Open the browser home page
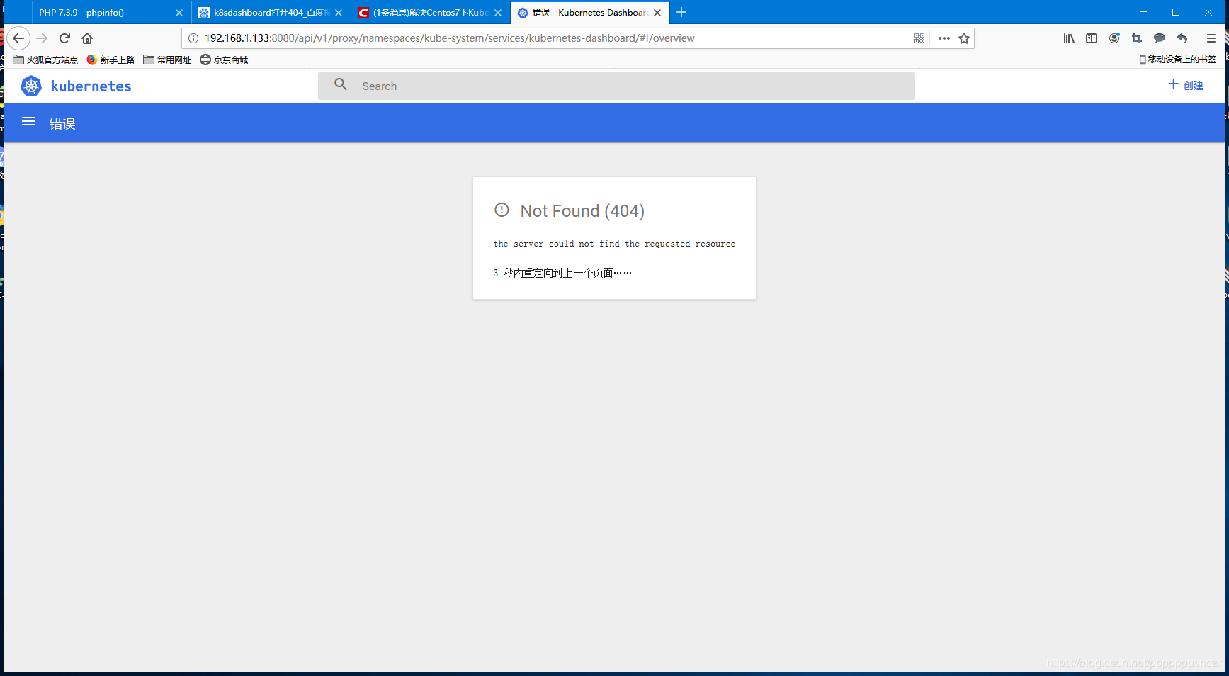This screenshot has height=676, width=1229. [87, 38]
